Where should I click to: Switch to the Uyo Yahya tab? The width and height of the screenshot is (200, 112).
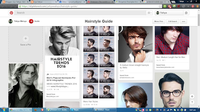coord(43,2)
